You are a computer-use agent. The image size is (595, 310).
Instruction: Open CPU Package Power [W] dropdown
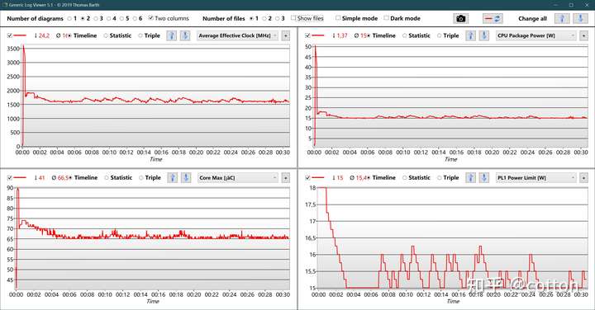[x=536, y=35]
